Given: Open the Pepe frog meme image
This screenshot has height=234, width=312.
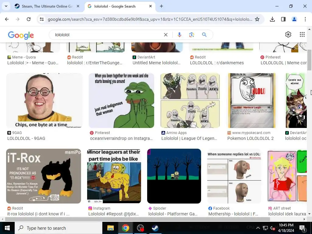Looking at the screenshot, I should point(121,101).
